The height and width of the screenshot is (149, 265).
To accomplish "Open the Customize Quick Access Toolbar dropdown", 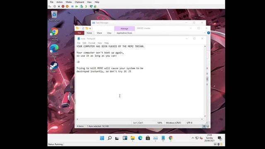I will pos(90,29).
